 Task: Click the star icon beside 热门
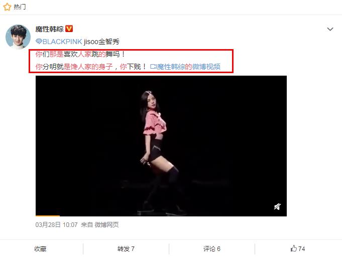tap(7, 7)
